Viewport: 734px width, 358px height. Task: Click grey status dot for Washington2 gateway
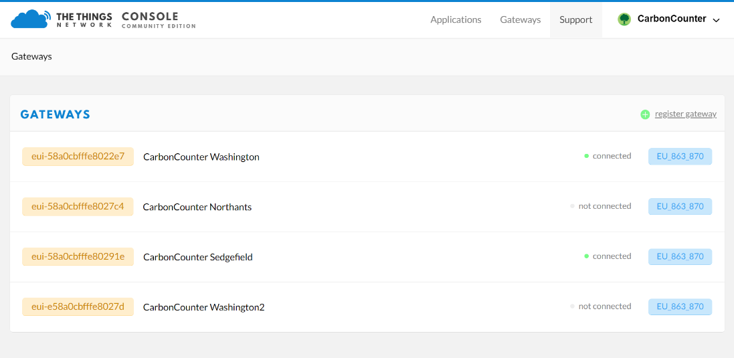pyautogui.click(x=572, y=306)
